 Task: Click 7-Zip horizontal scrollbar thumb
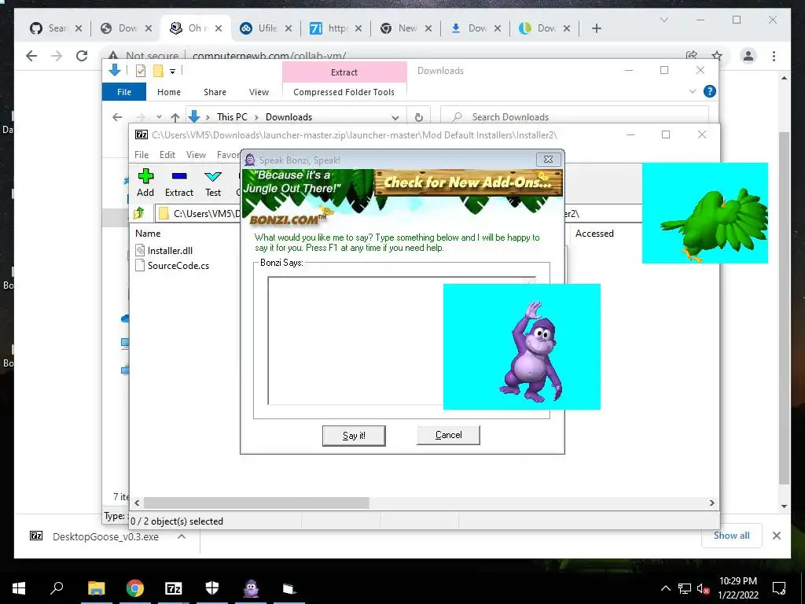tap(256, 503)
